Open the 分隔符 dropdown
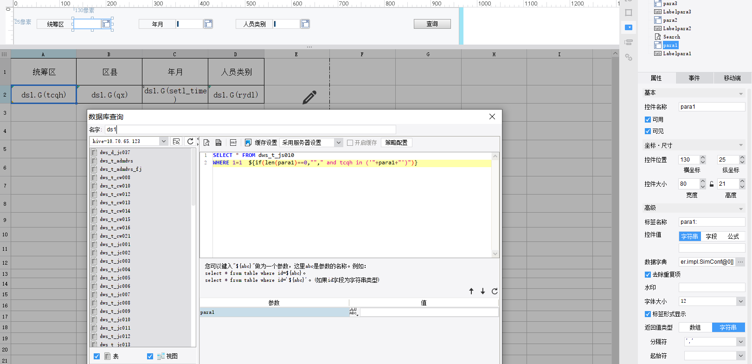The height and width of the screenshot is (364, 752). tap(740, 341)
